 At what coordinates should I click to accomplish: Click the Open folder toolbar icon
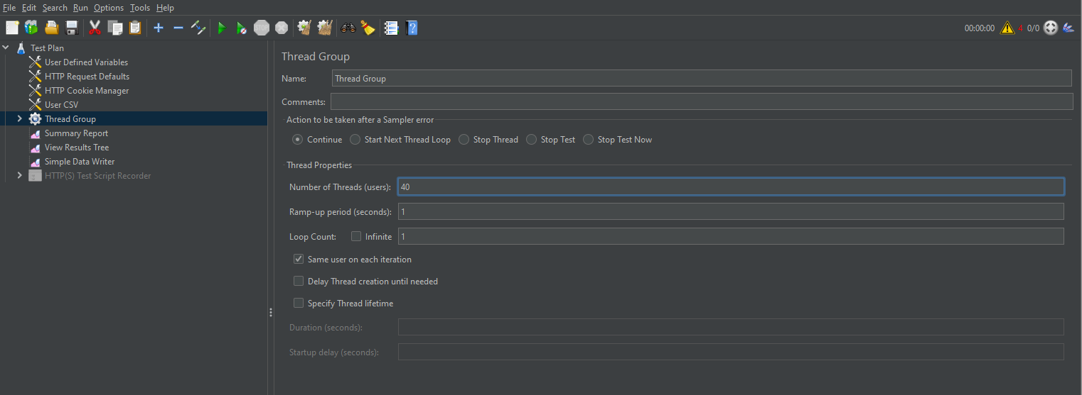click(51, 28)
